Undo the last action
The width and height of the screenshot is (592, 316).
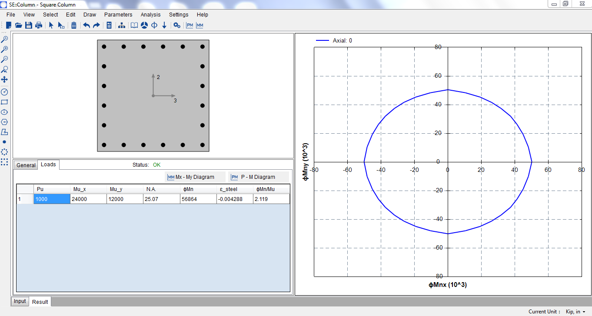coord(86,25)
